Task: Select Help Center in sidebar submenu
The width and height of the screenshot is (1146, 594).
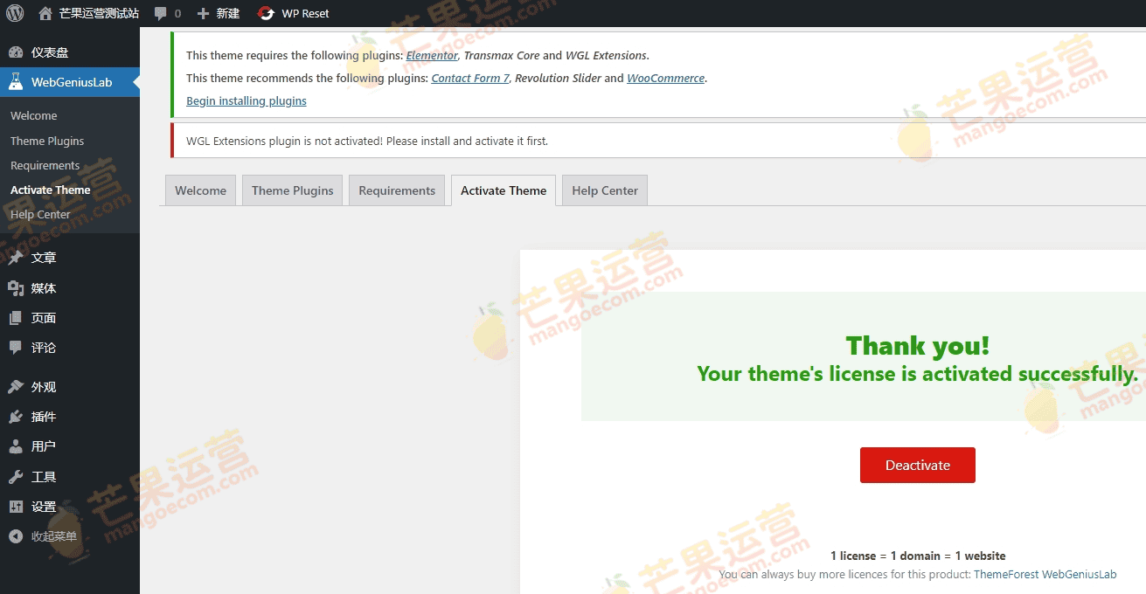Action: [40, 214]
